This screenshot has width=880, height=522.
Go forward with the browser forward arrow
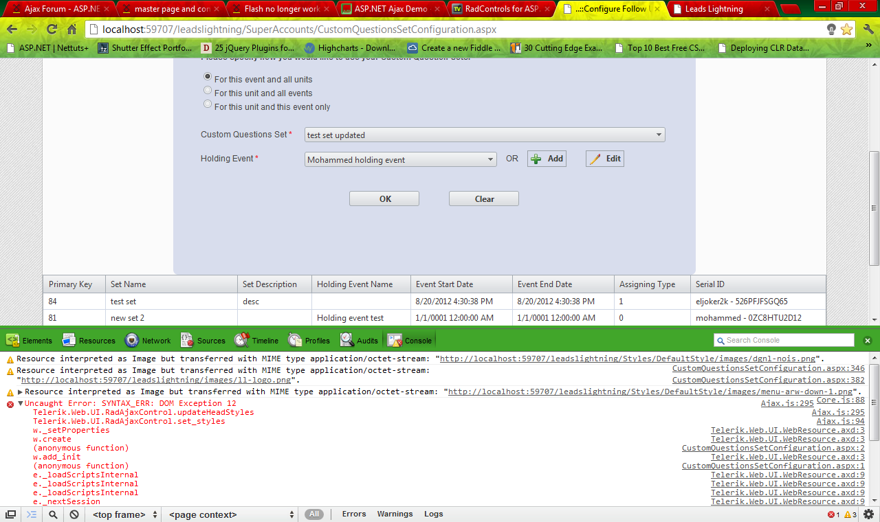[32, 30]
